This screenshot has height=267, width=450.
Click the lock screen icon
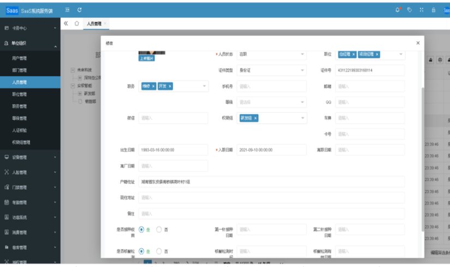click(434, 10)
